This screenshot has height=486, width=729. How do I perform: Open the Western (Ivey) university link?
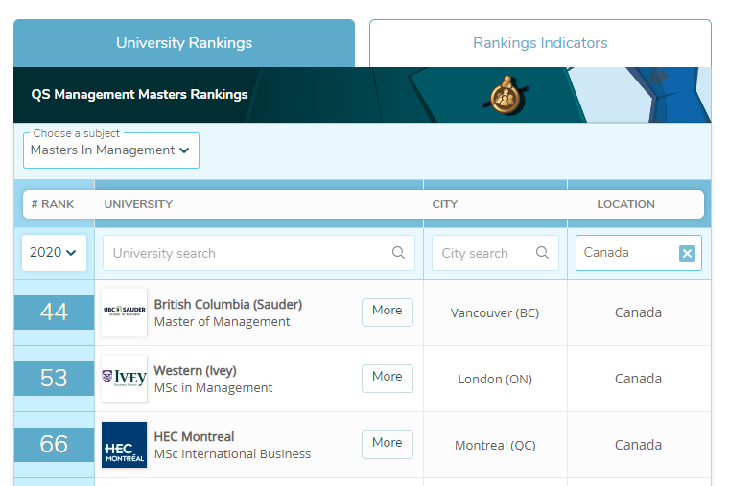coord(196,370)
